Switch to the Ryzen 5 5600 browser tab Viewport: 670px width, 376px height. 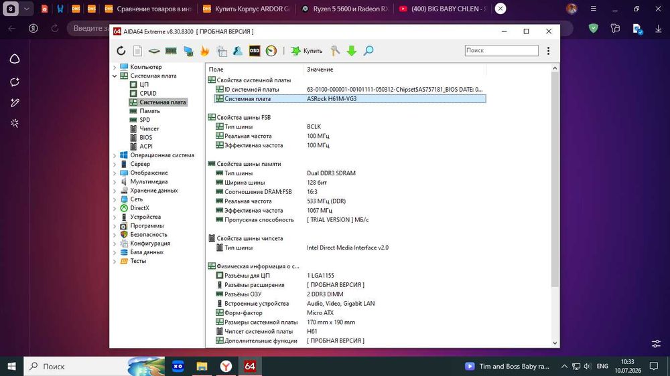(x=345, y=9)
